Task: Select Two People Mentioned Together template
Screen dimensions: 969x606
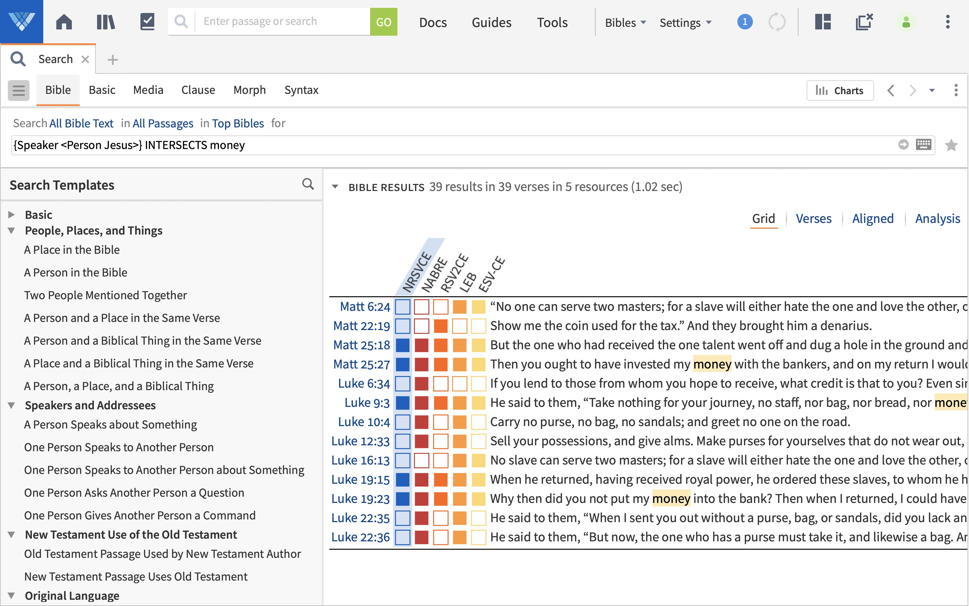Action: pos(105,295)
